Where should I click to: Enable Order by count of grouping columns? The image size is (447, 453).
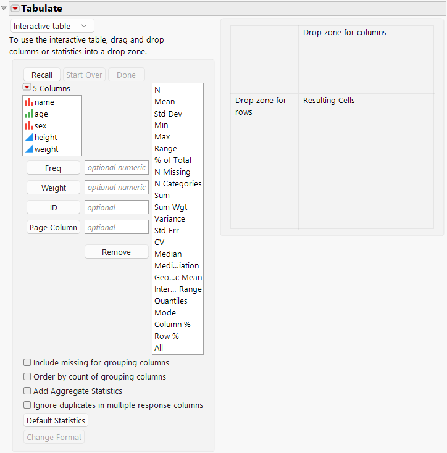click(27, 376)
